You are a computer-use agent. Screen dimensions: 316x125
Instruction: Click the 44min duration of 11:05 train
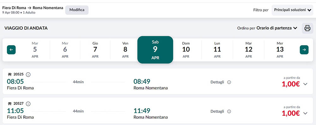click(x=78, y=111)
